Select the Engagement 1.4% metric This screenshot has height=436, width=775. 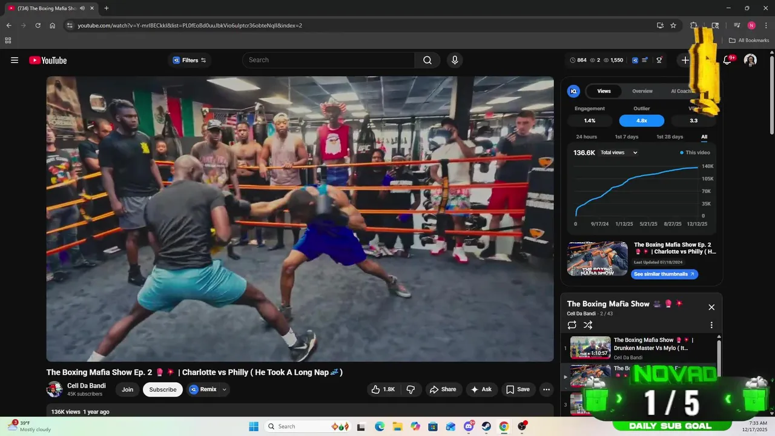[590, 121]
